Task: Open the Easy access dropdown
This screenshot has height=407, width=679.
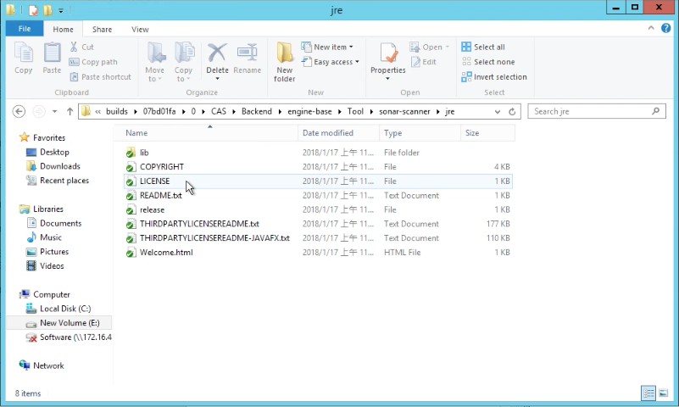Action: tap(331, 62)
